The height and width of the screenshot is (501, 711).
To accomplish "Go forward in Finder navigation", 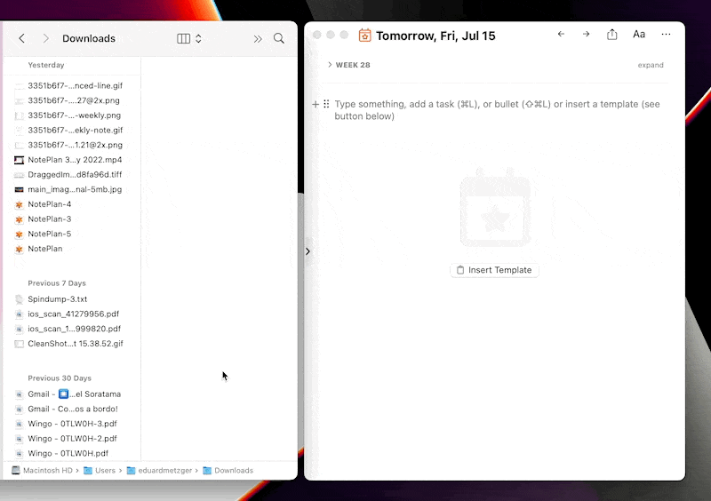I will 45,38.
